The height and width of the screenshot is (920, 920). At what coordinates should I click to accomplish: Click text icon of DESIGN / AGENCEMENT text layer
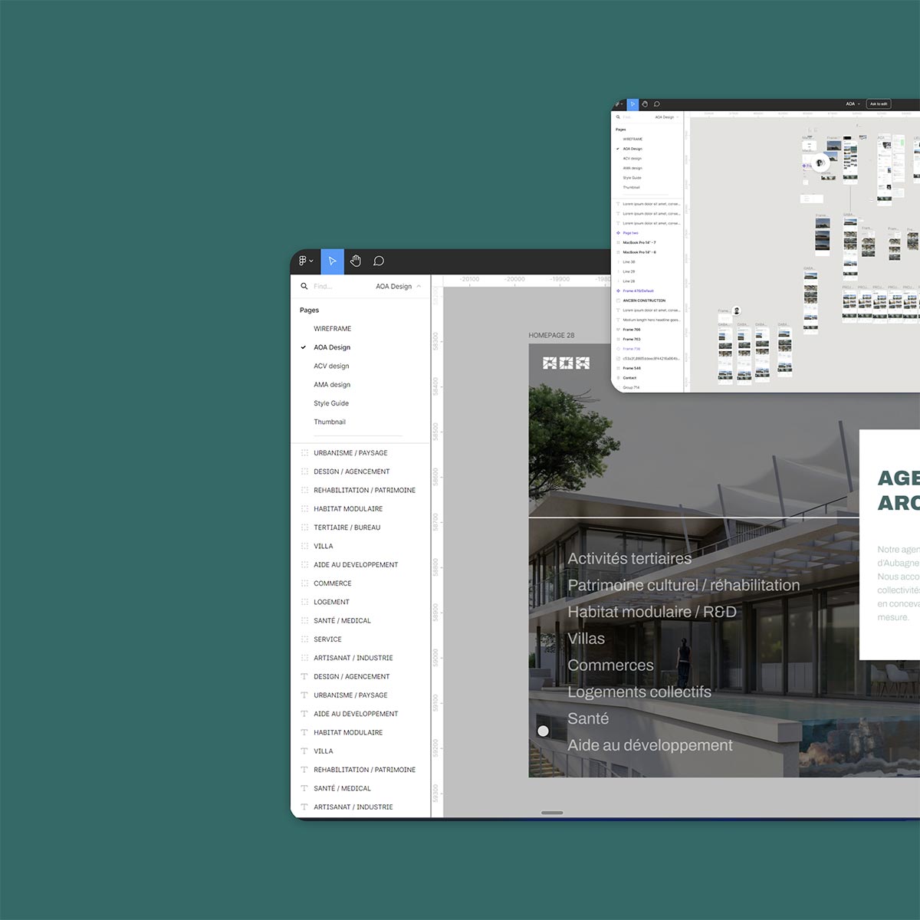[x=304, y=676]
